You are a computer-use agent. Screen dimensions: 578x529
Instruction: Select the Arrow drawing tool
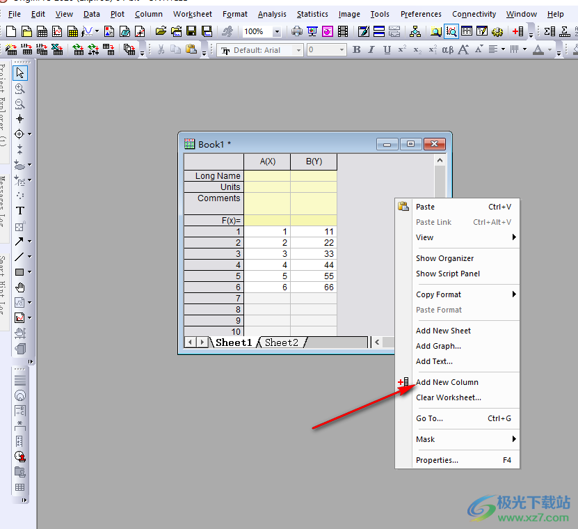tap(19, 242)
